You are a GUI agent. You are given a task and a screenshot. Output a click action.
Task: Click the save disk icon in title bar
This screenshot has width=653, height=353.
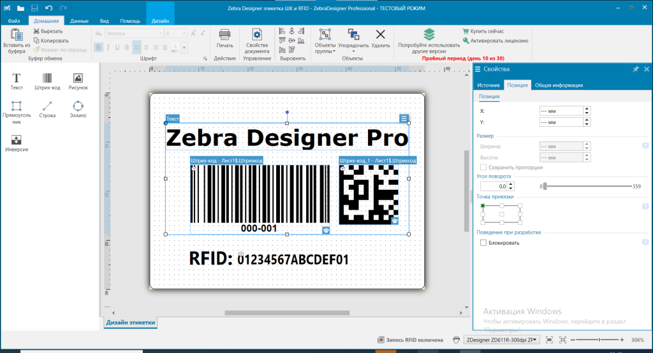(x=34, y=8)
